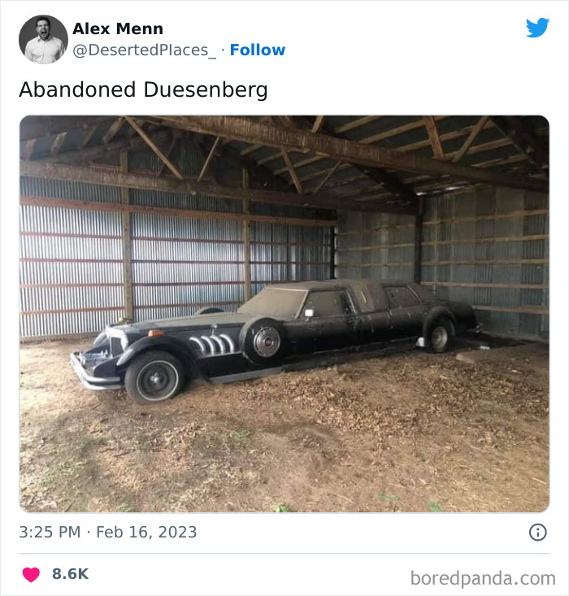Click the wooden roof beam in the photo

point(341,149)
